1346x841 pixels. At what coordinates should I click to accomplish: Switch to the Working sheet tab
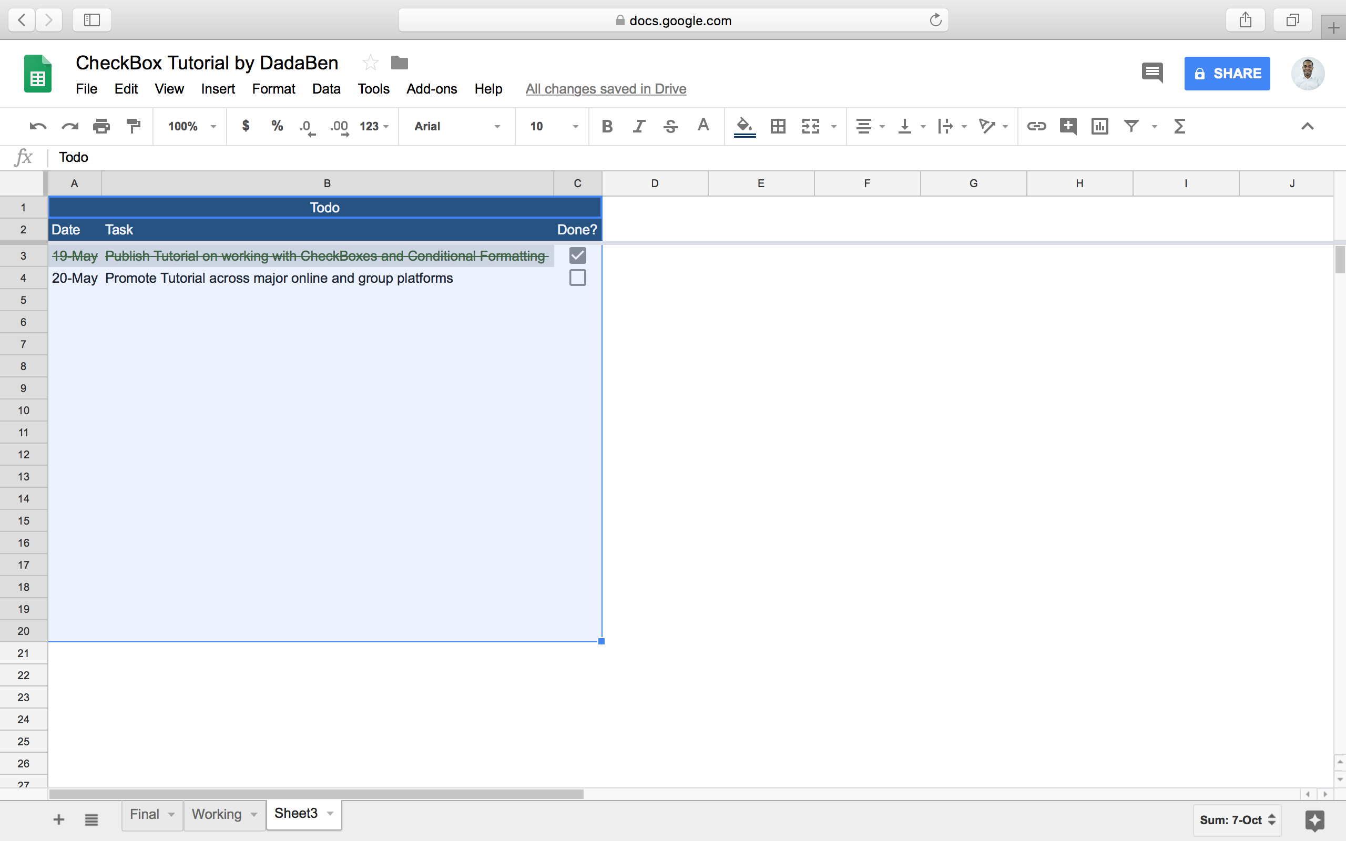tap(217, 814)
